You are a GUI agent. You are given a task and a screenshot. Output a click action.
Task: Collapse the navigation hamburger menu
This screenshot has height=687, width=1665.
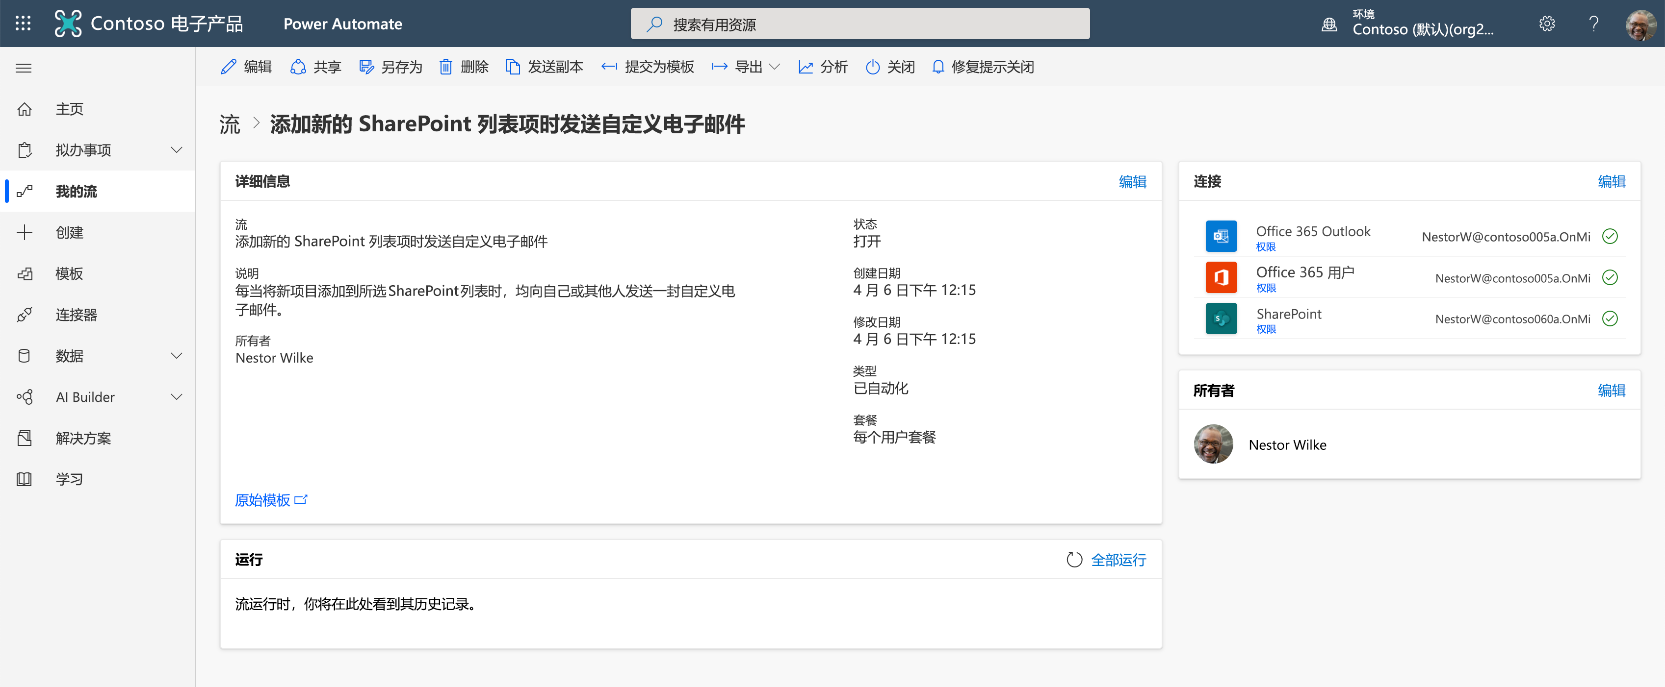(24, 68)
